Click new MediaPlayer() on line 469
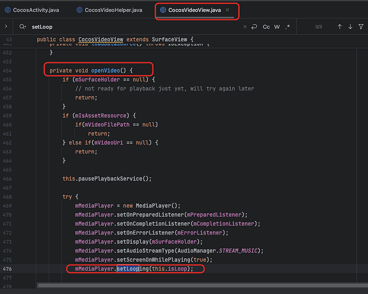Viewport: 368px width, 294px height. click(151, 206)
